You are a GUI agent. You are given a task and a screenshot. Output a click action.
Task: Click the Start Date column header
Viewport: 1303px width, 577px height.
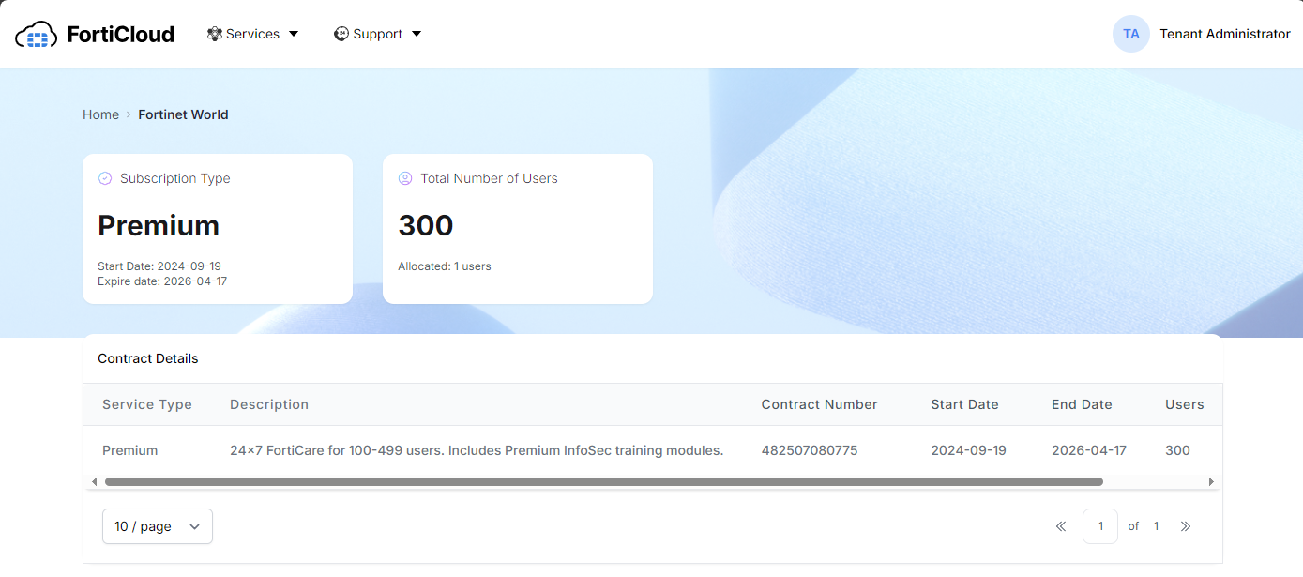click(964, 404)
